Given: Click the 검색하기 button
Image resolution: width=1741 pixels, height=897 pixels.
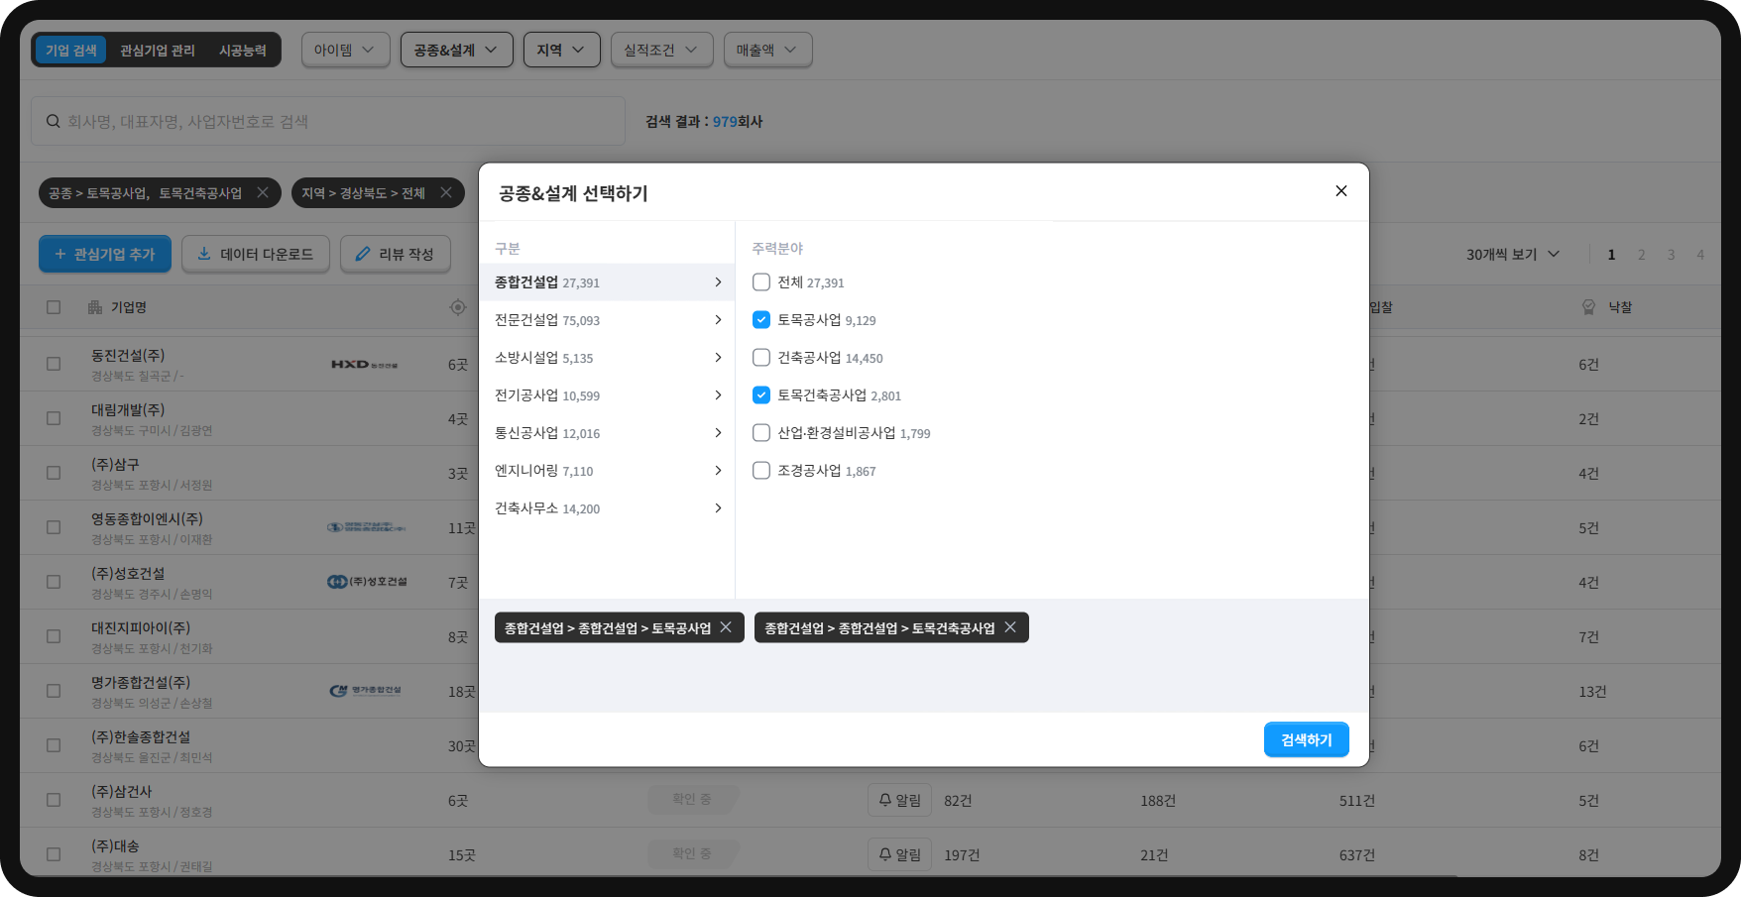Looking at the screenshot, I should (x=1306, y=739).
